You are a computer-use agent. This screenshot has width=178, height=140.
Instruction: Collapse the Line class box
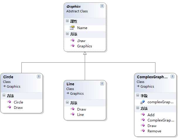click(x=102, y=84)
